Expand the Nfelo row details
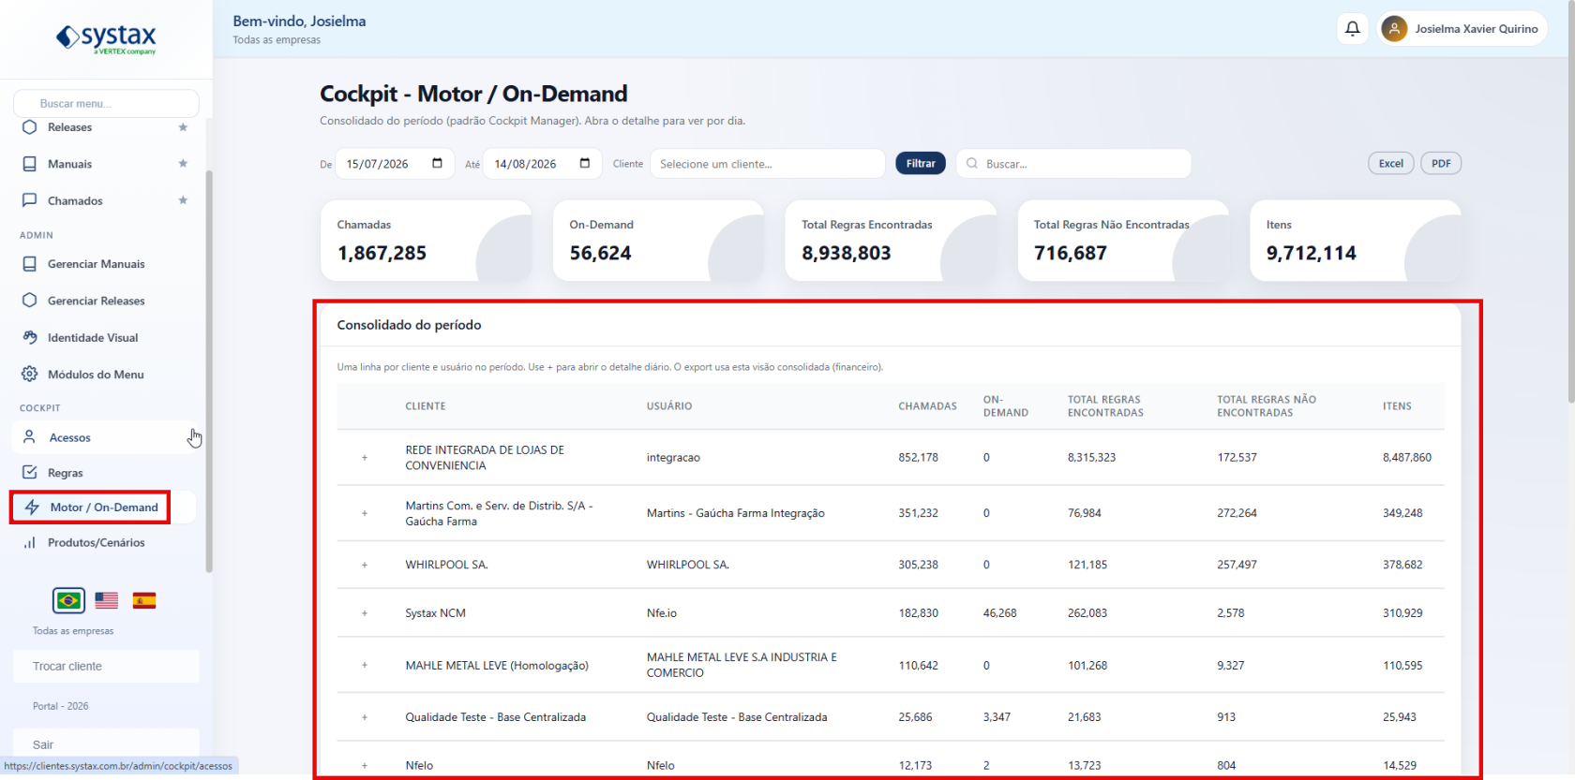This screenshot has height=780, width=1575. coord(365,765)
